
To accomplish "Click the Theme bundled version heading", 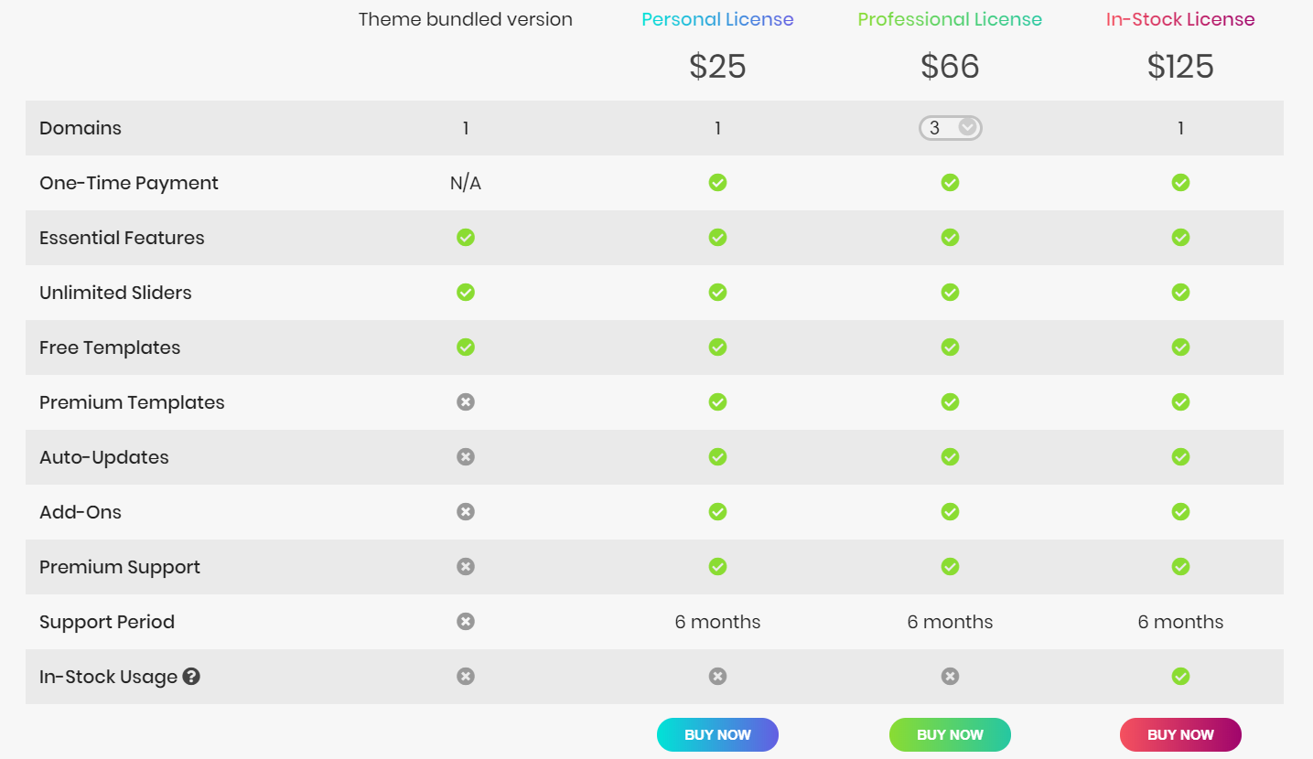I will 466,19.
